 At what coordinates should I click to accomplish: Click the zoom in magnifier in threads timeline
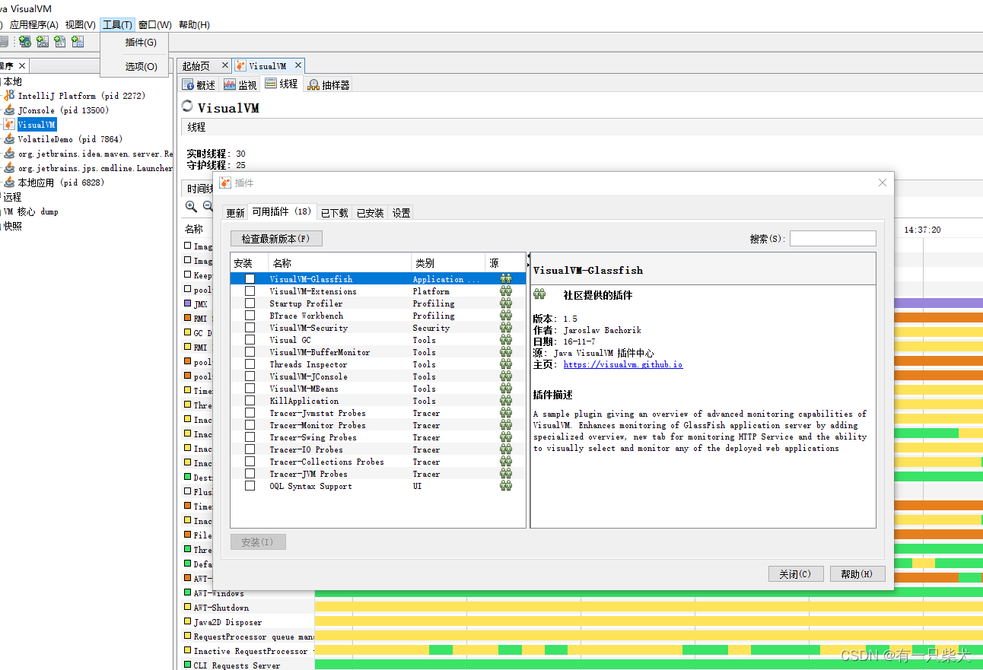(192, 206)
